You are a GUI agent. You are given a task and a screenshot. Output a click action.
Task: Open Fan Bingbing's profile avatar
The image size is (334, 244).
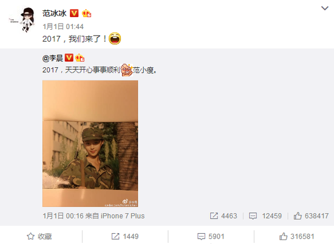click(x=24, y=20)
